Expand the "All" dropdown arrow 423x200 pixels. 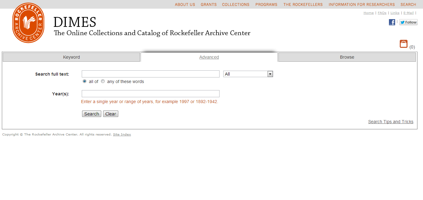click(270, 74)
